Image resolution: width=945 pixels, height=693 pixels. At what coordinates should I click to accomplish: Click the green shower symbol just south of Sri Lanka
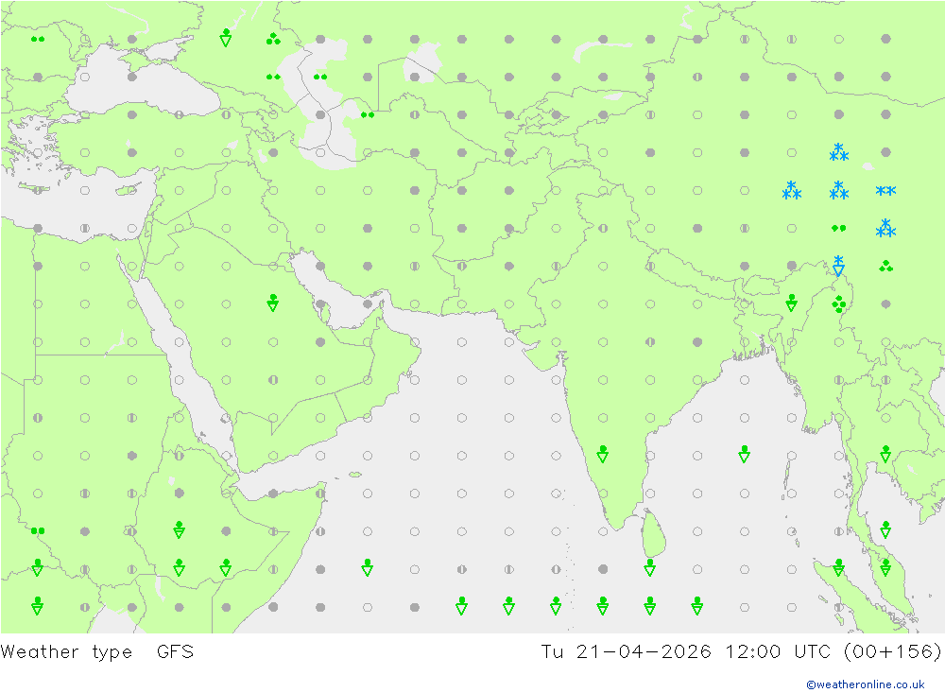coord(650,567)
